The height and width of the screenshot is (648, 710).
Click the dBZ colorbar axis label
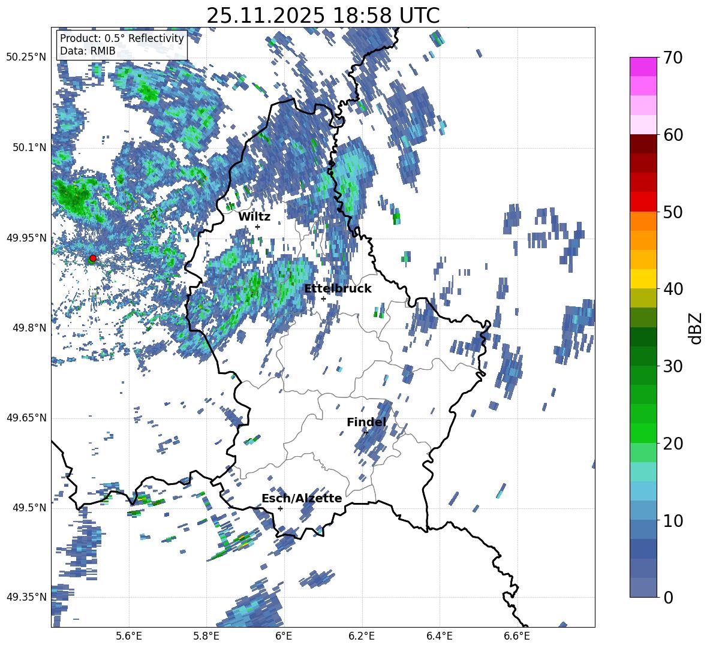pos(696,328)
